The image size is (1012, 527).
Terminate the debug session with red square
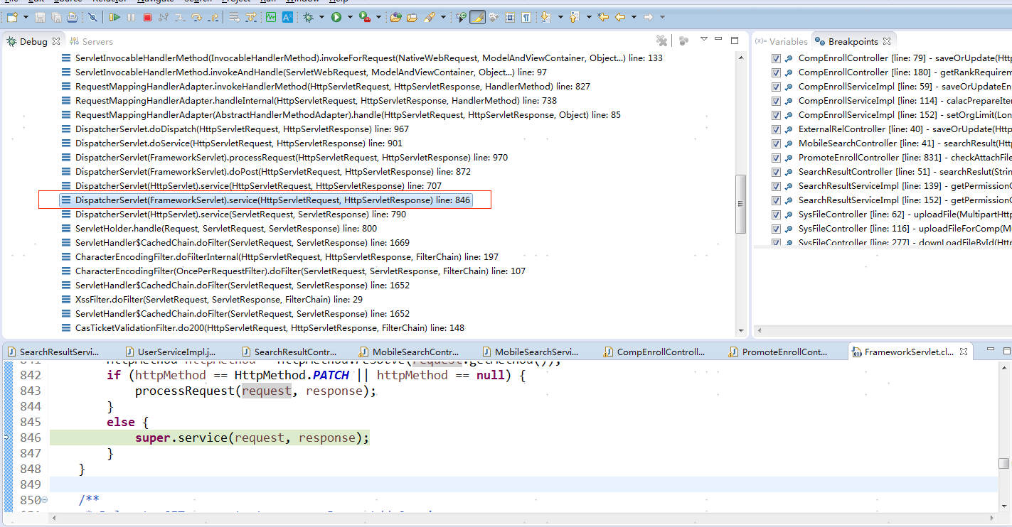click(x=147, y=17)
